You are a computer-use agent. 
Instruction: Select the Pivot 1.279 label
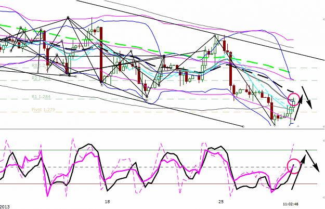click(x=43, y=110)
